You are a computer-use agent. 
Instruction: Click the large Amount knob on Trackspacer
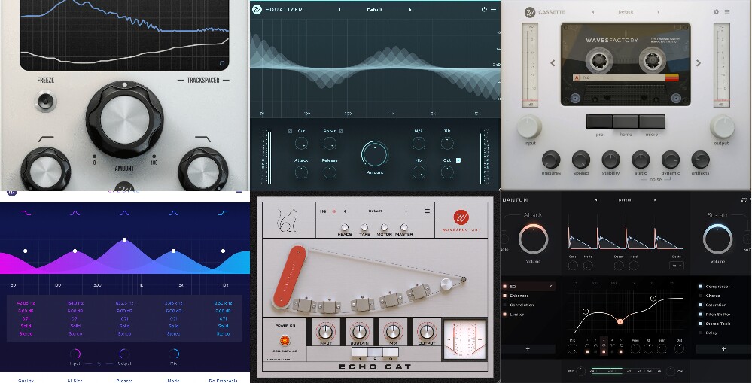125,120
